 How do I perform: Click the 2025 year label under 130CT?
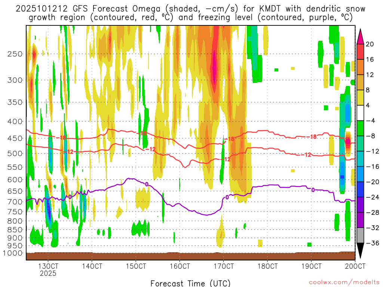(48, 273)
